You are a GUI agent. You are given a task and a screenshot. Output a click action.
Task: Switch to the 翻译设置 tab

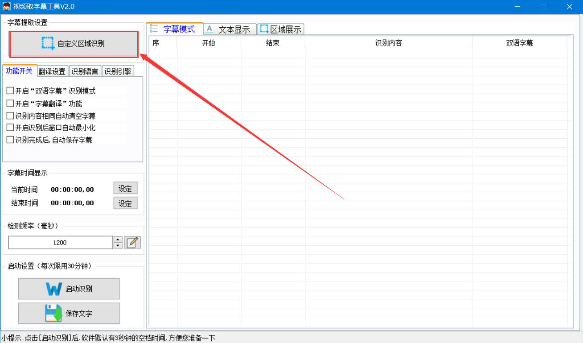click(52, 71)
